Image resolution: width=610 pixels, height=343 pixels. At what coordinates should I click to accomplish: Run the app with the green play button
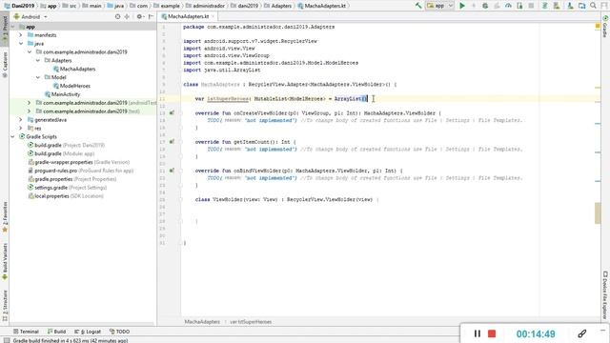point(462,6)
